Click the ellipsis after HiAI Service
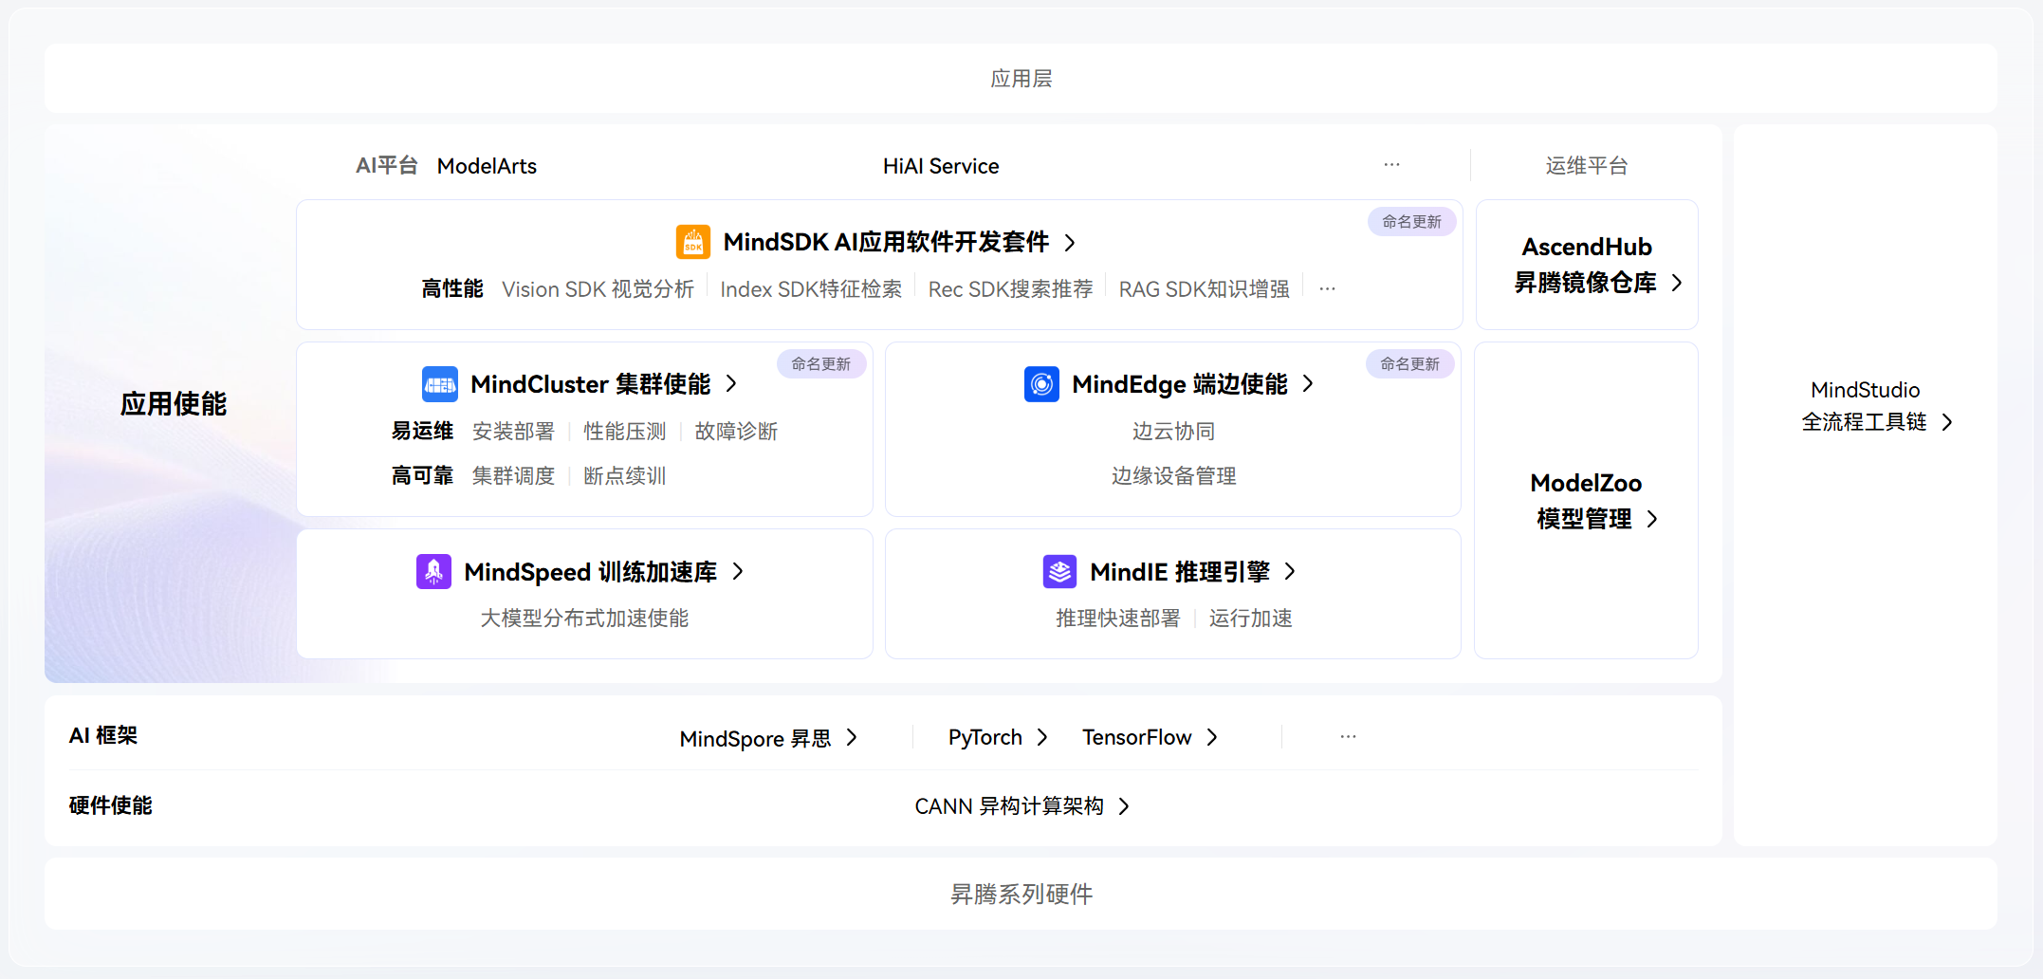Viewport: 2043px width, 979px height. click(x=1391, y=165)
